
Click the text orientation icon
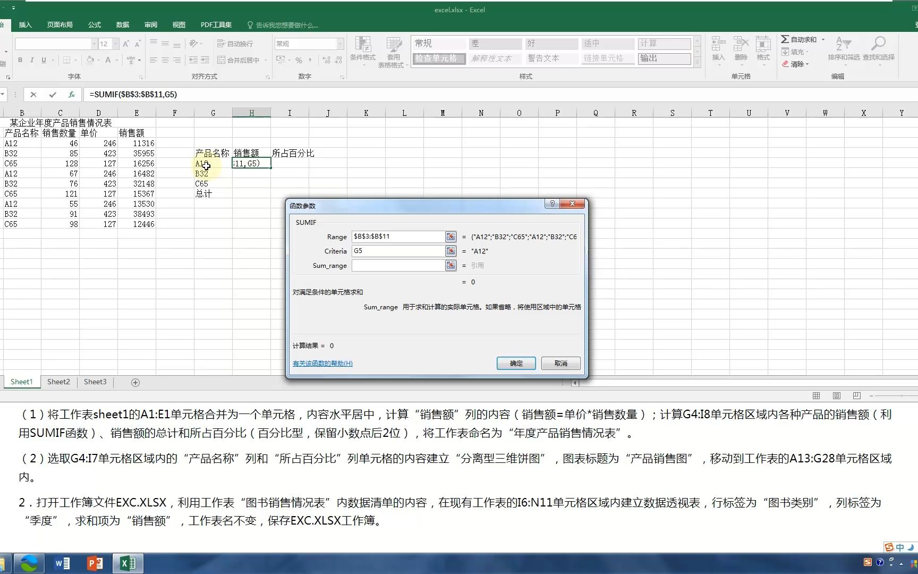coord(194,44)
